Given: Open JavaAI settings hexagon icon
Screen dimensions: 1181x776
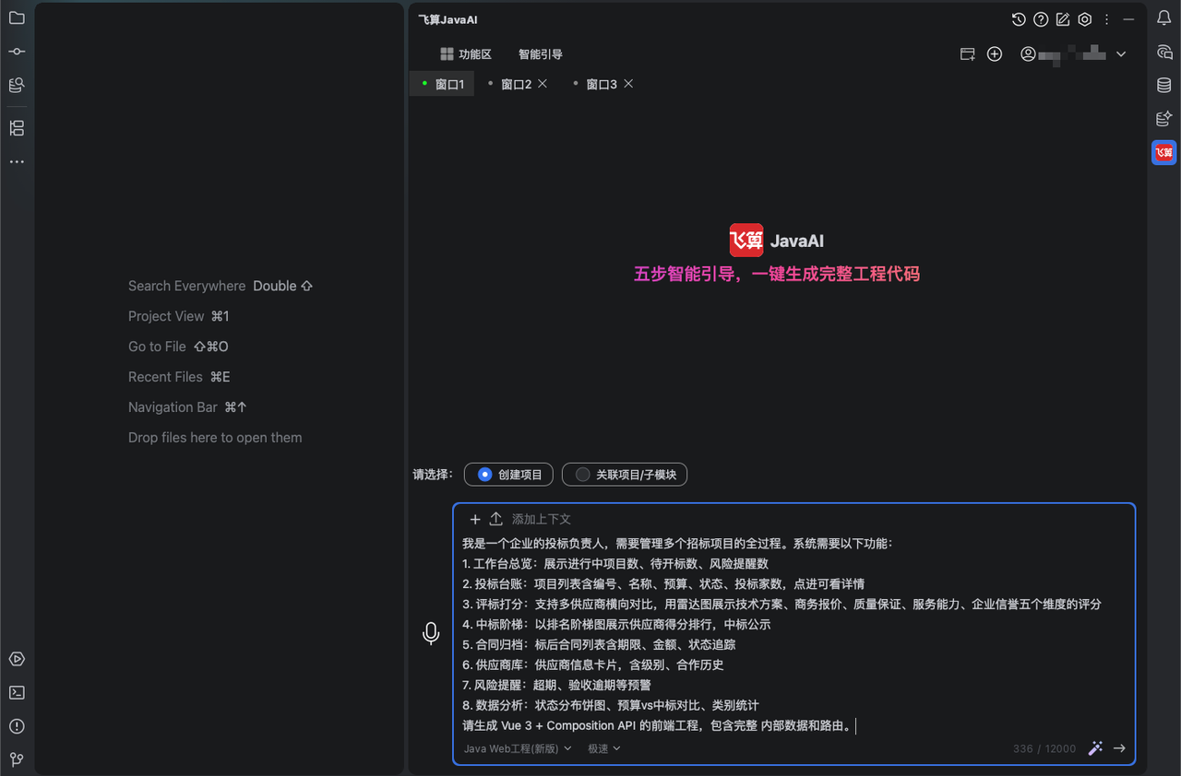Looking at the screenshot, I should (x=1085, y=19).
